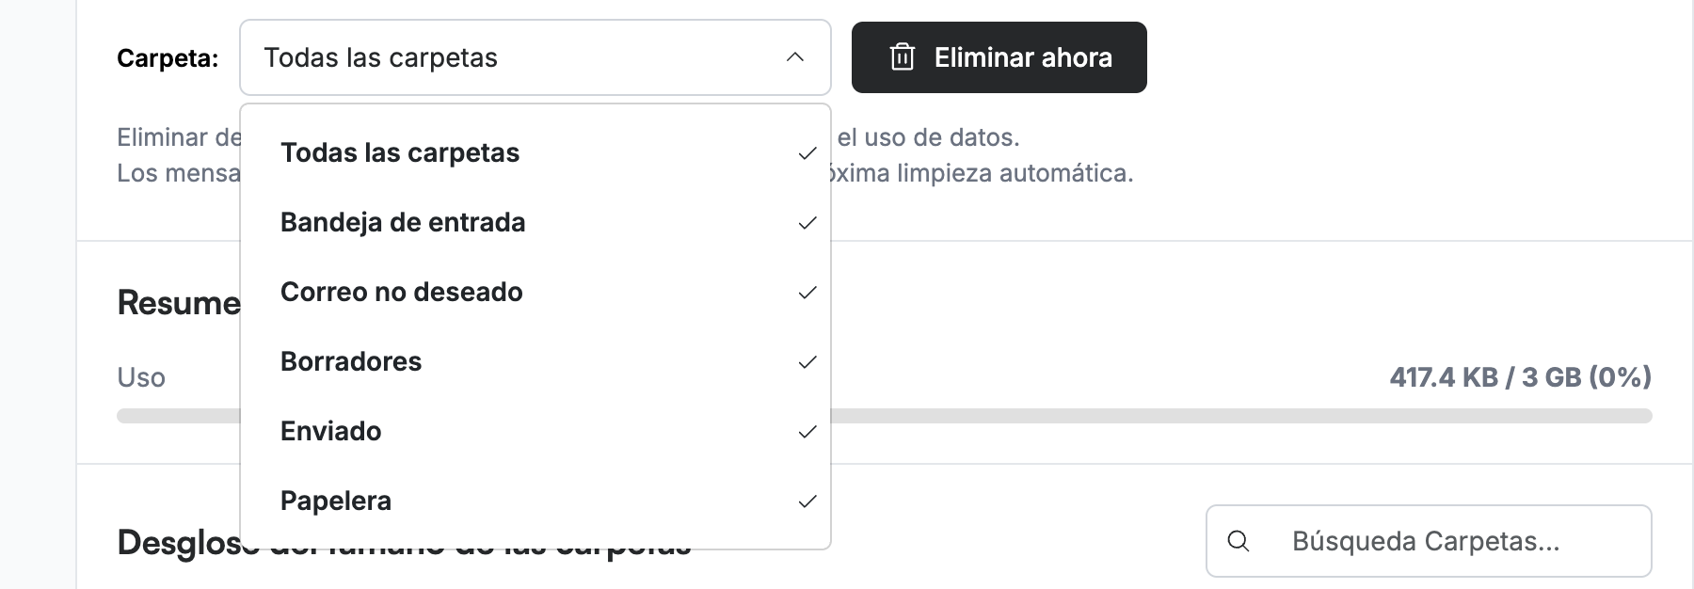
Task: Pick Borradores from the folder list
Action: pos(535,361)
